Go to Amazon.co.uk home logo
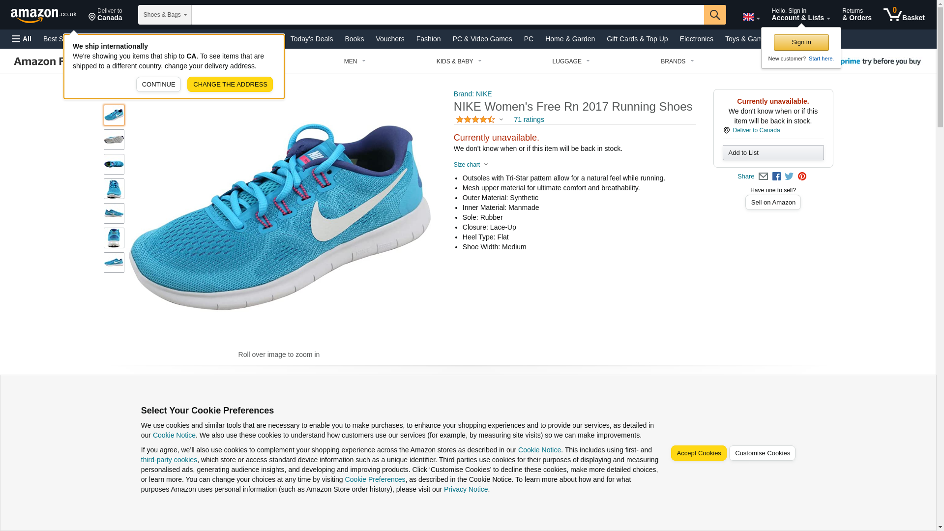Viewport: 944px width, 531px height. tap(43, 15)
